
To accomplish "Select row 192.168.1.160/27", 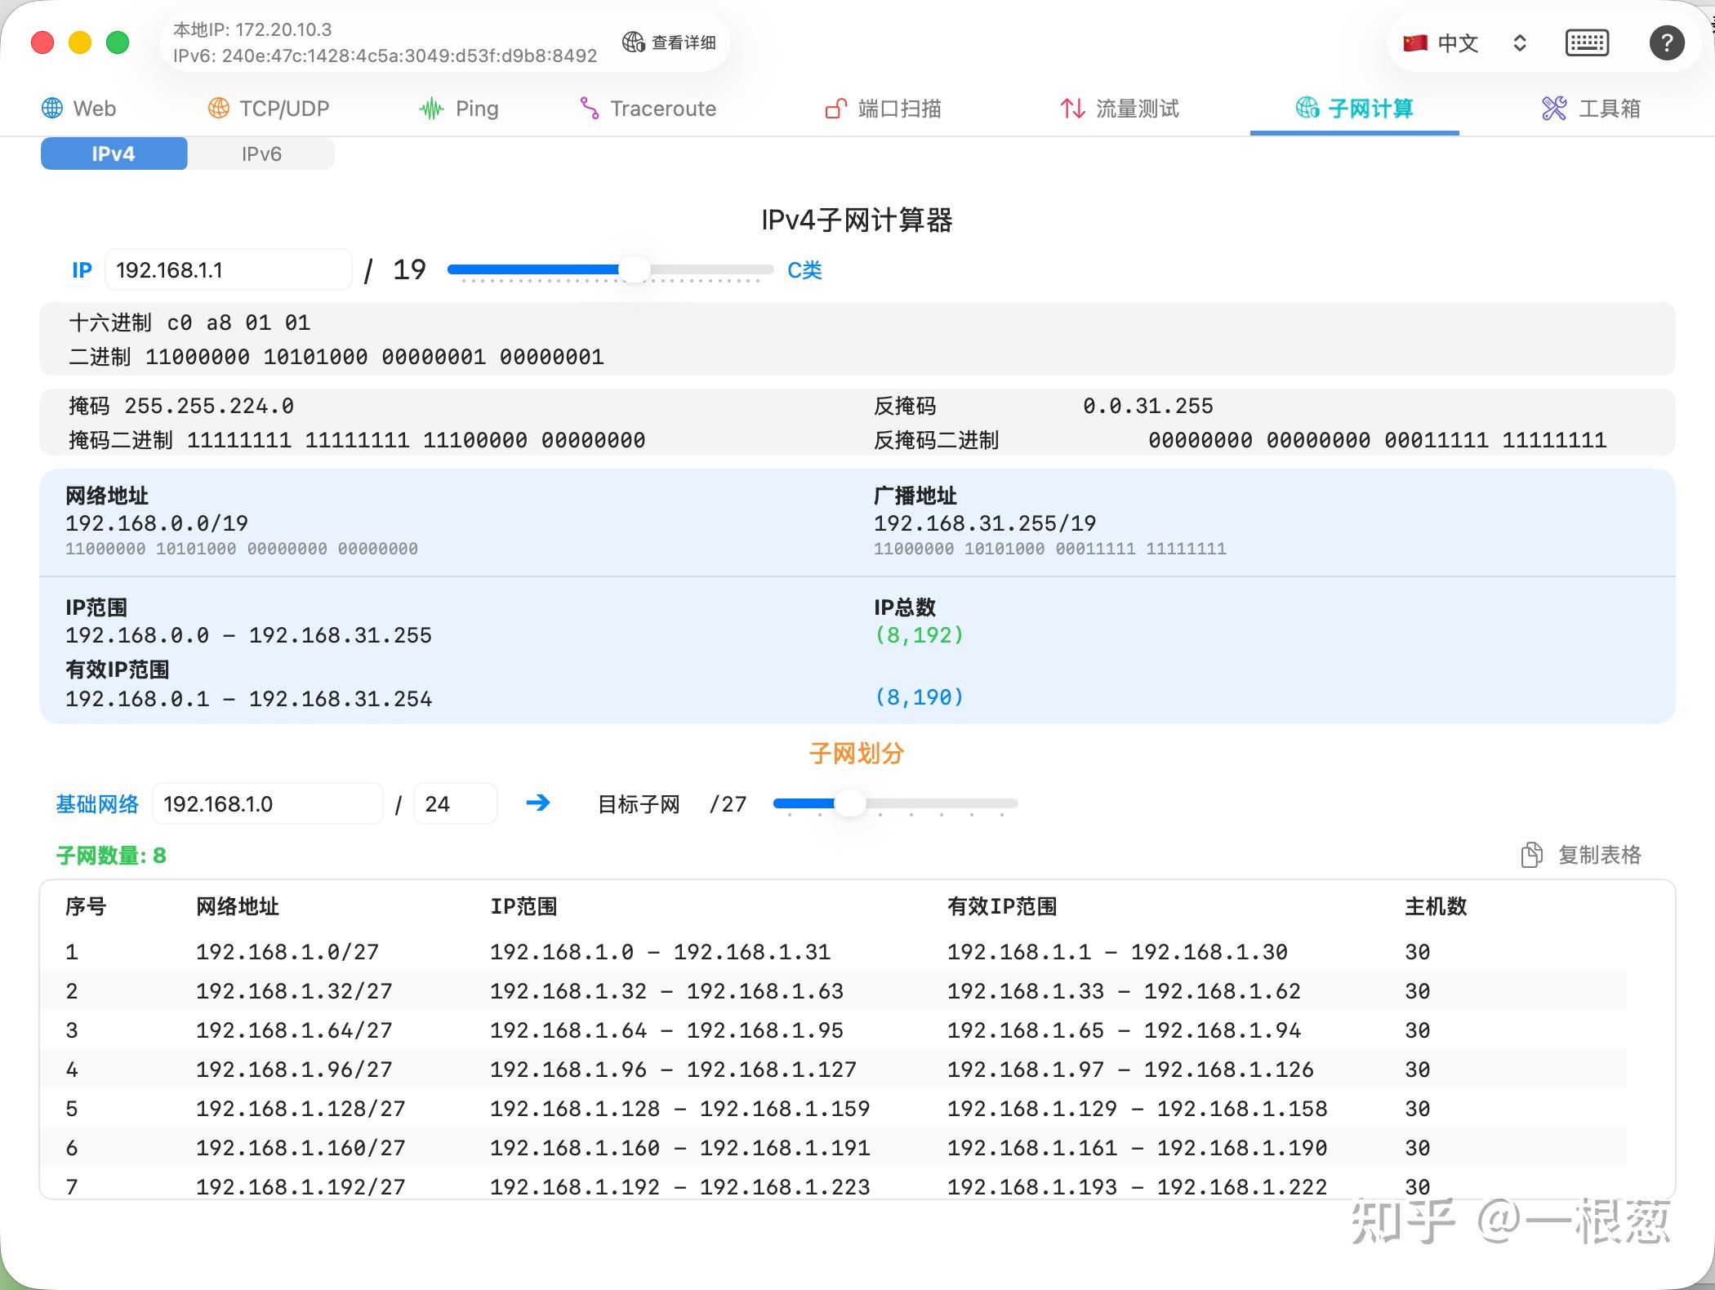I will click(x=835, y=1148).
